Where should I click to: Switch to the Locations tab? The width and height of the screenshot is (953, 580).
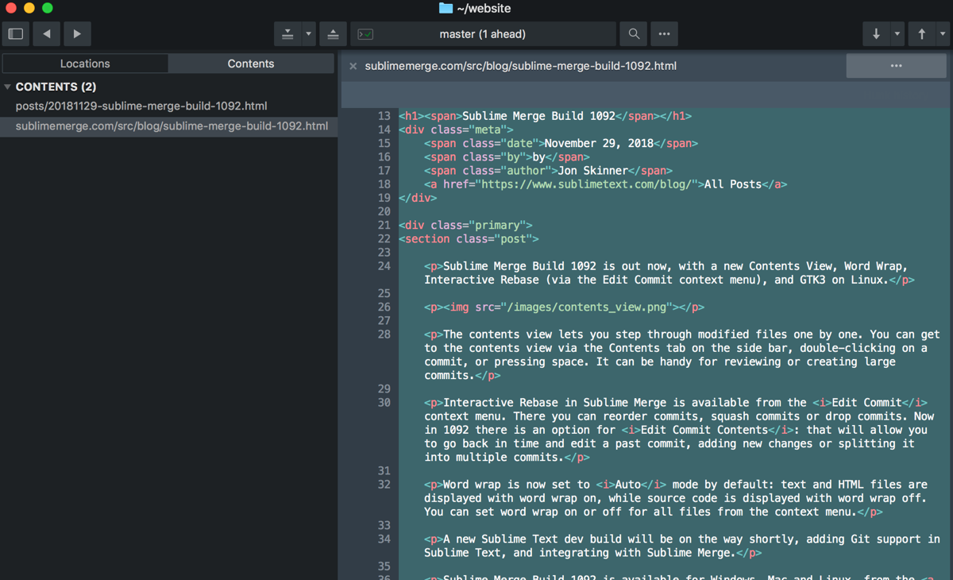pos(85,63)
